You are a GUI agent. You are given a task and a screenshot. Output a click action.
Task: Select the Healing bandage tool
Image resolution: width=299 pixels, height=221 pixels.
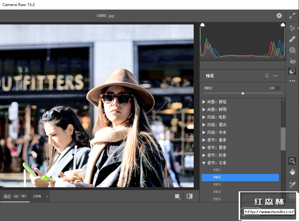(292, 39)
